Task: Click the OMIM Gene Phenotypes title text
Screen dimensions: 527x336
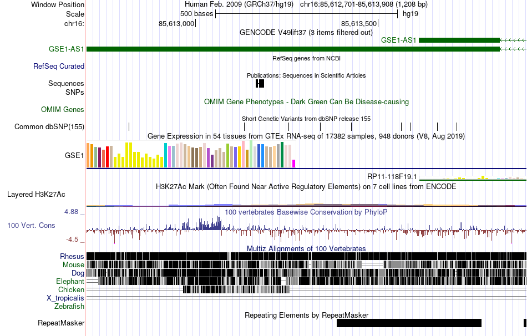Action: tap(306, 102)
